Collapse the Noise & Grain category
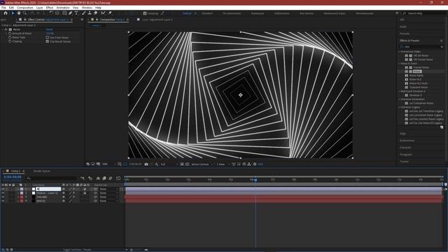The height and width of the screenshot is (252, 448). point(400,64)
